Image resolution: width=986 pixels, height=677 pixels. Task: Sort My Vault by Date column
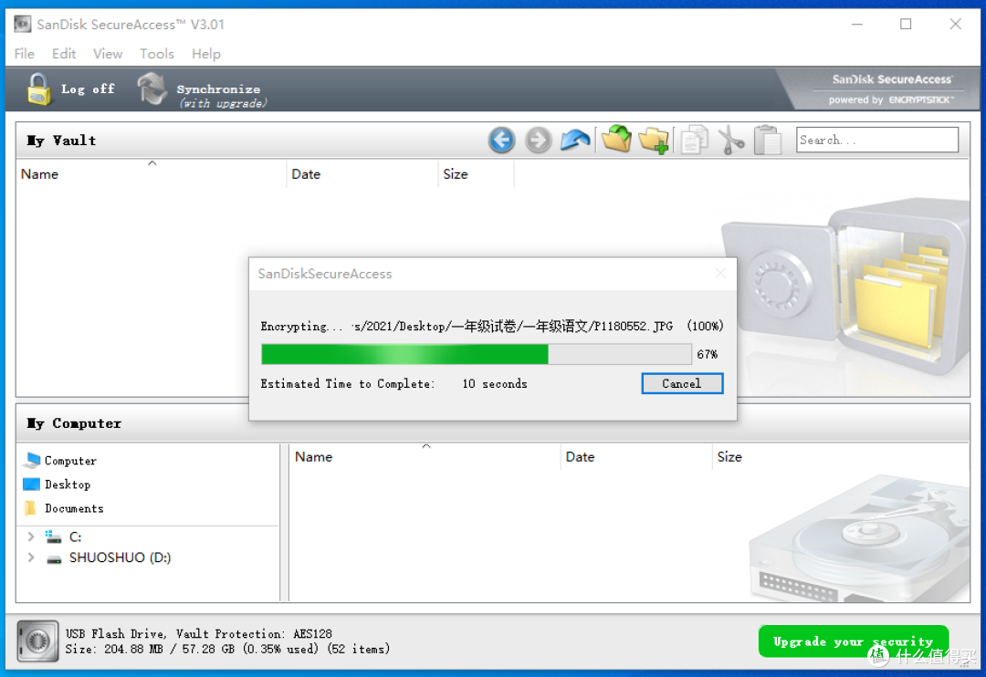coord(362,174)
